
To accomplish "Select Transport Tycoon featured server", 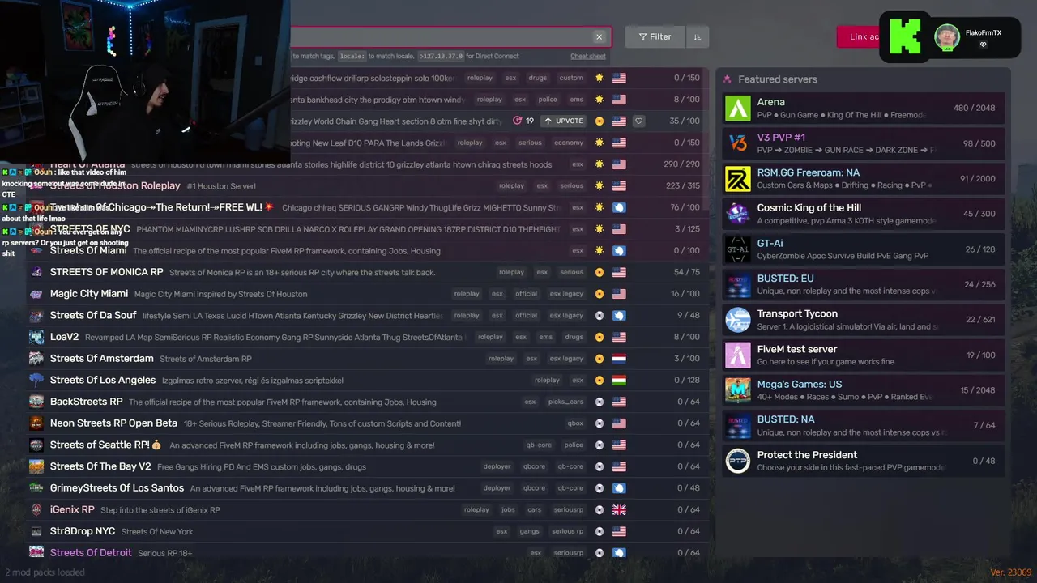I will (x=864, y=320).
